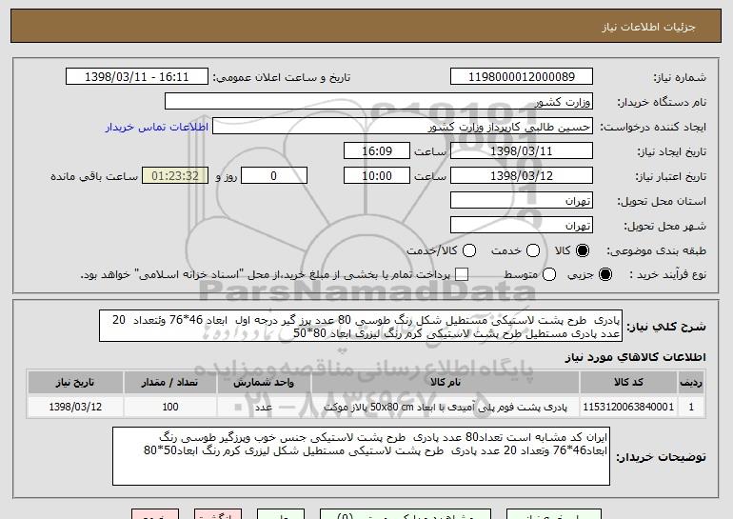This screenshot has height=519, width=733.
Task: Select the کالا radio button
Action: tap(583, 250)
